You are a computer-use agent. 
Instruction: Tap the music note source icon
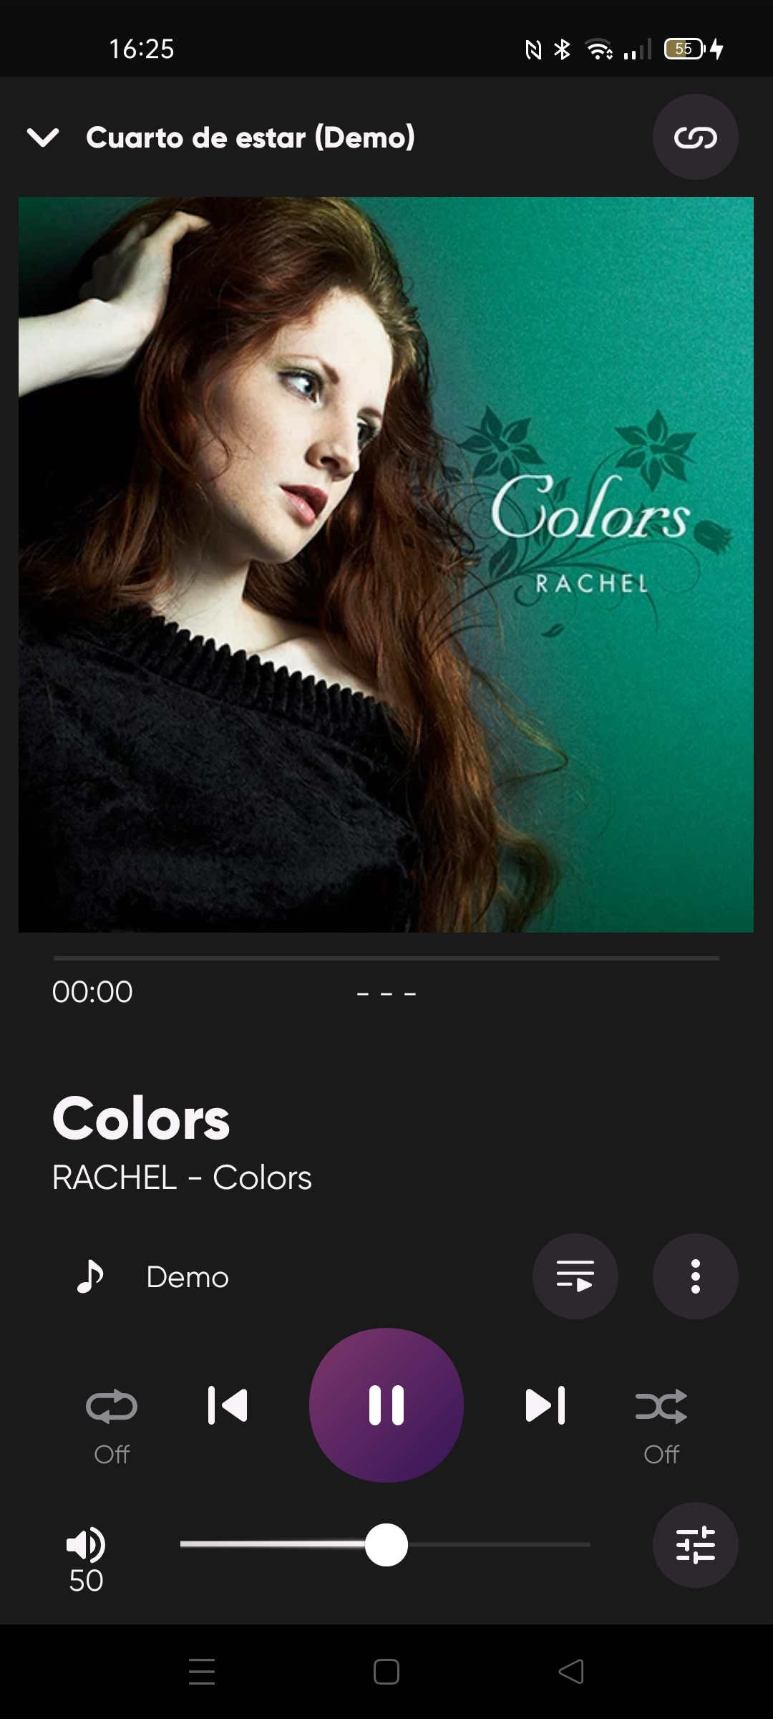90,1276
